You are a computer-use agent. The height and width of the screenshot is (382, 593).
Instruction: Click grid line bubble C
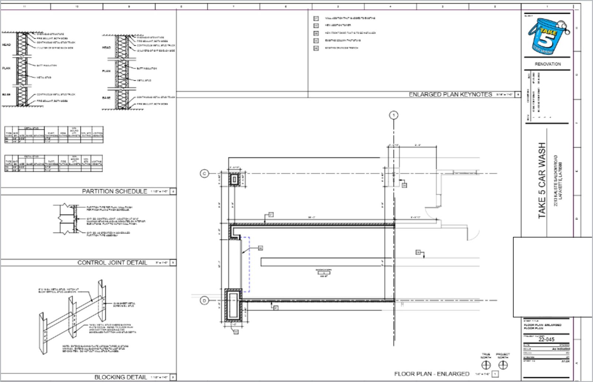(x=204, y=173)
